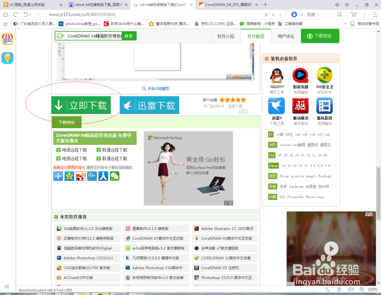
Task: Switch to CorelDRAW_X4_SP2 tab
Action: 228,5
